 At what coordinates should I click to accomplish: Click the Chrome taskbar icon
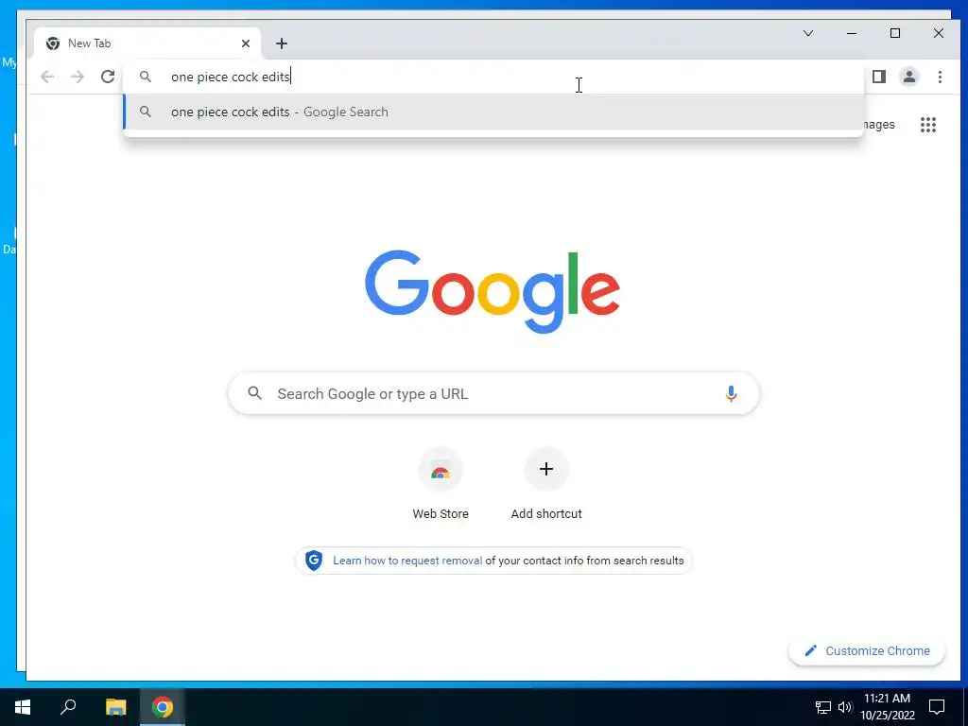pyautogui.click(x=163, y=707)
